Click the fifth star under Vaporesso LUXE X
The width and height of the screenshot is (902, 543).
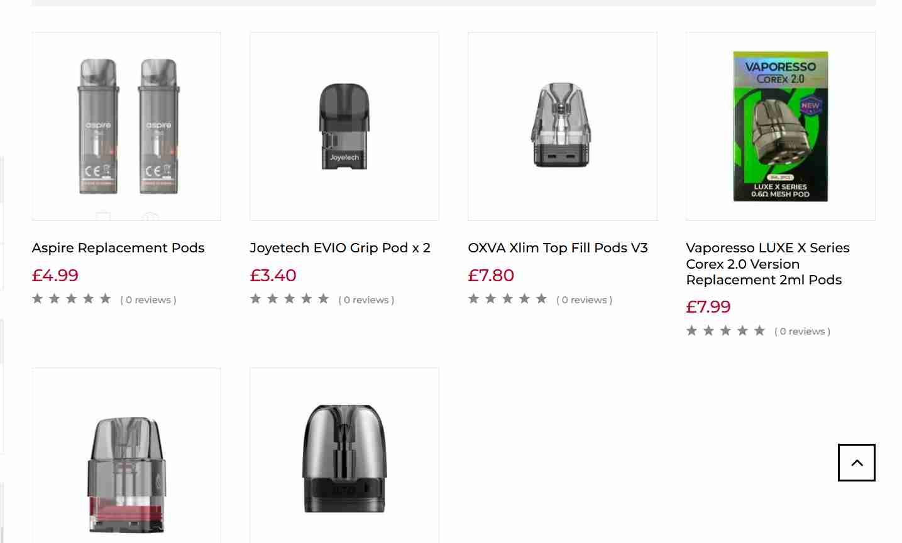(x=759, y=331)
